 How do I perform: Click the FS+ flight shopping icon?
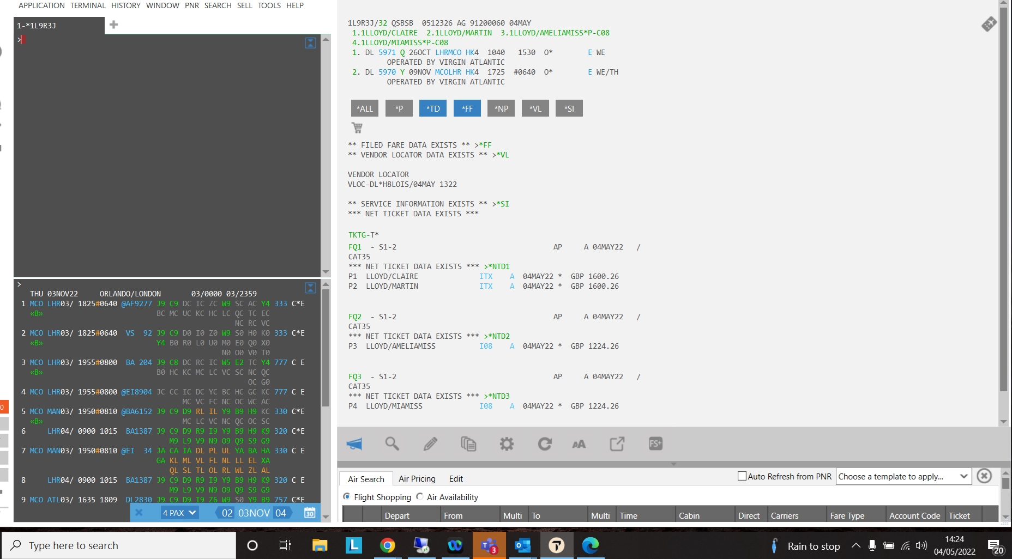pyautogui.click(x=655, y=444)
